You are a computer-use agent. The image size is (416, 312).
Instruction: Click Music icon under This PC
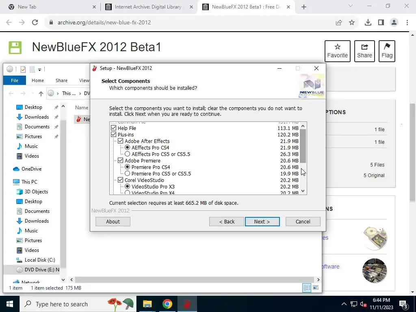point(19,231)
